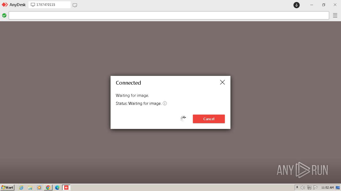Launch Google Chrome from taskbar
This screenshot has height=191, width=341.
48,188
